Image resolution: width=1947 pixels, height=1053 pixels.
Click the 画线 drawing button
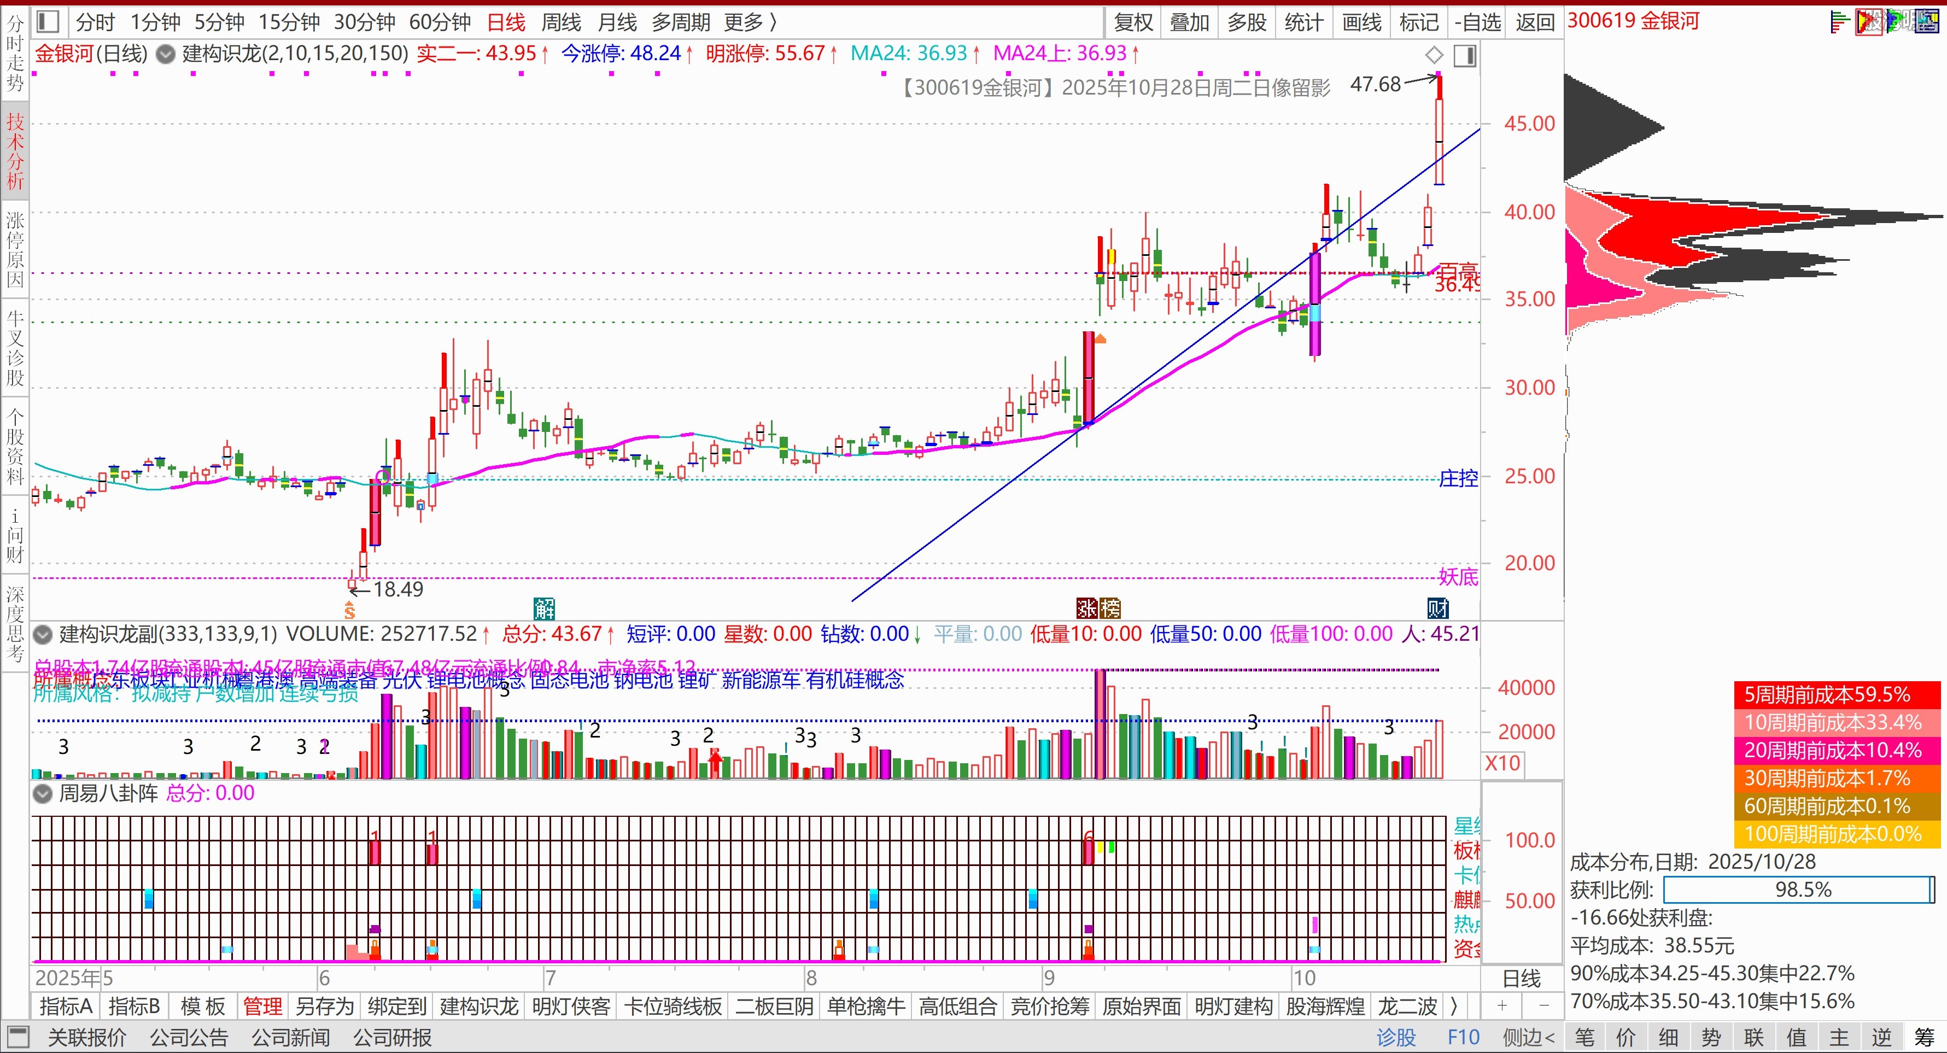(x=1361, y=22)
